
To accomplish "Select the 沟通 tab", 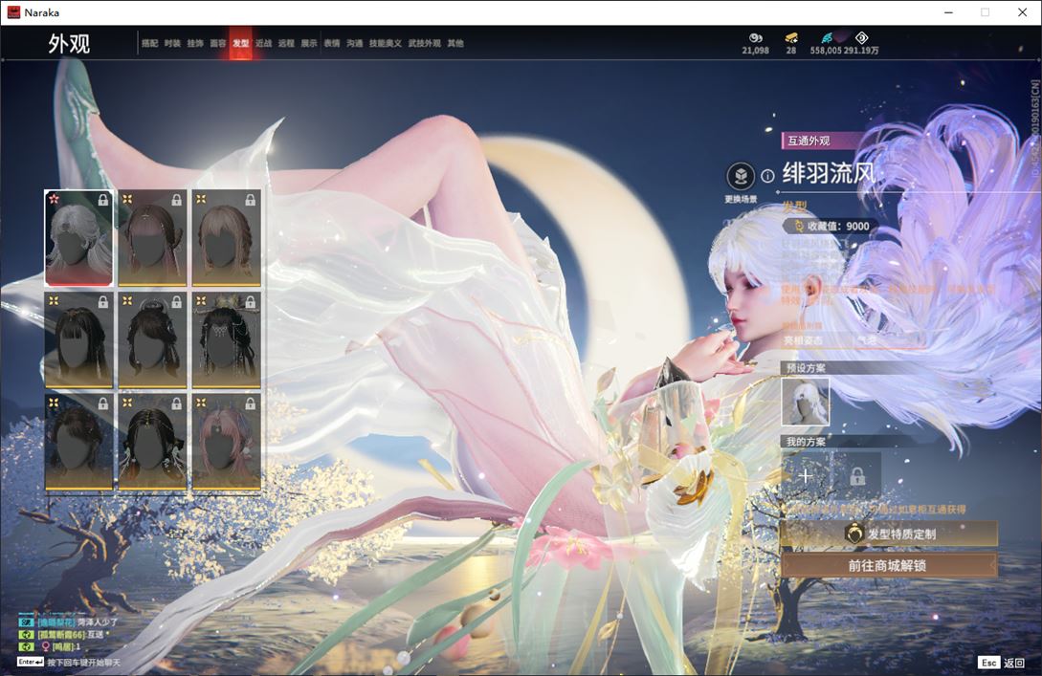I will (354, 43).
